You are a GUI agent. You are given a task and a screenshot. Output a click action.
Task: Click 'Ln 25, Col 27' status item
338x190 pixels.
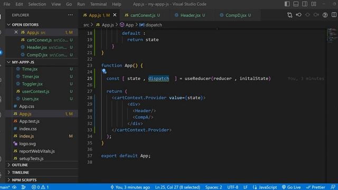(x=177, y=187)
